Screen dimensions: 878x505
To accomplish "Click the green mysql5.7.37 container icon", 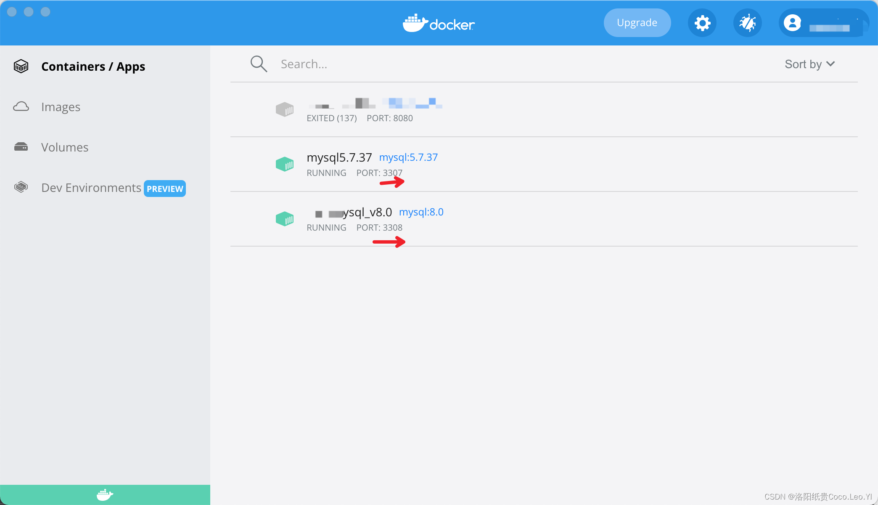I will click(285, 164).
